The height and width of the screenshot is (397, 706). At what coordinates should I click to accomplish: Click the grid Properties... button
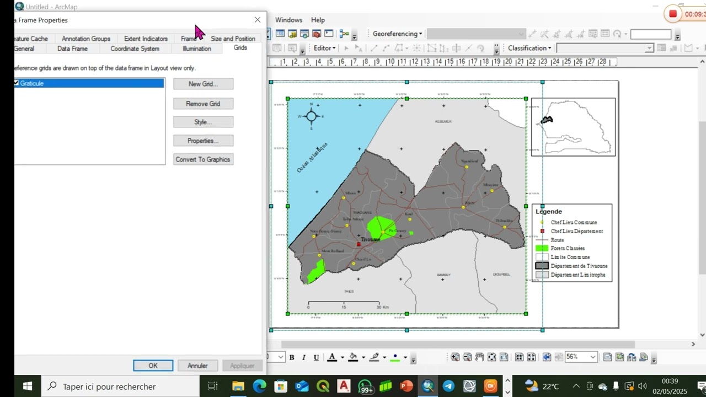click(x=203, y=141)
